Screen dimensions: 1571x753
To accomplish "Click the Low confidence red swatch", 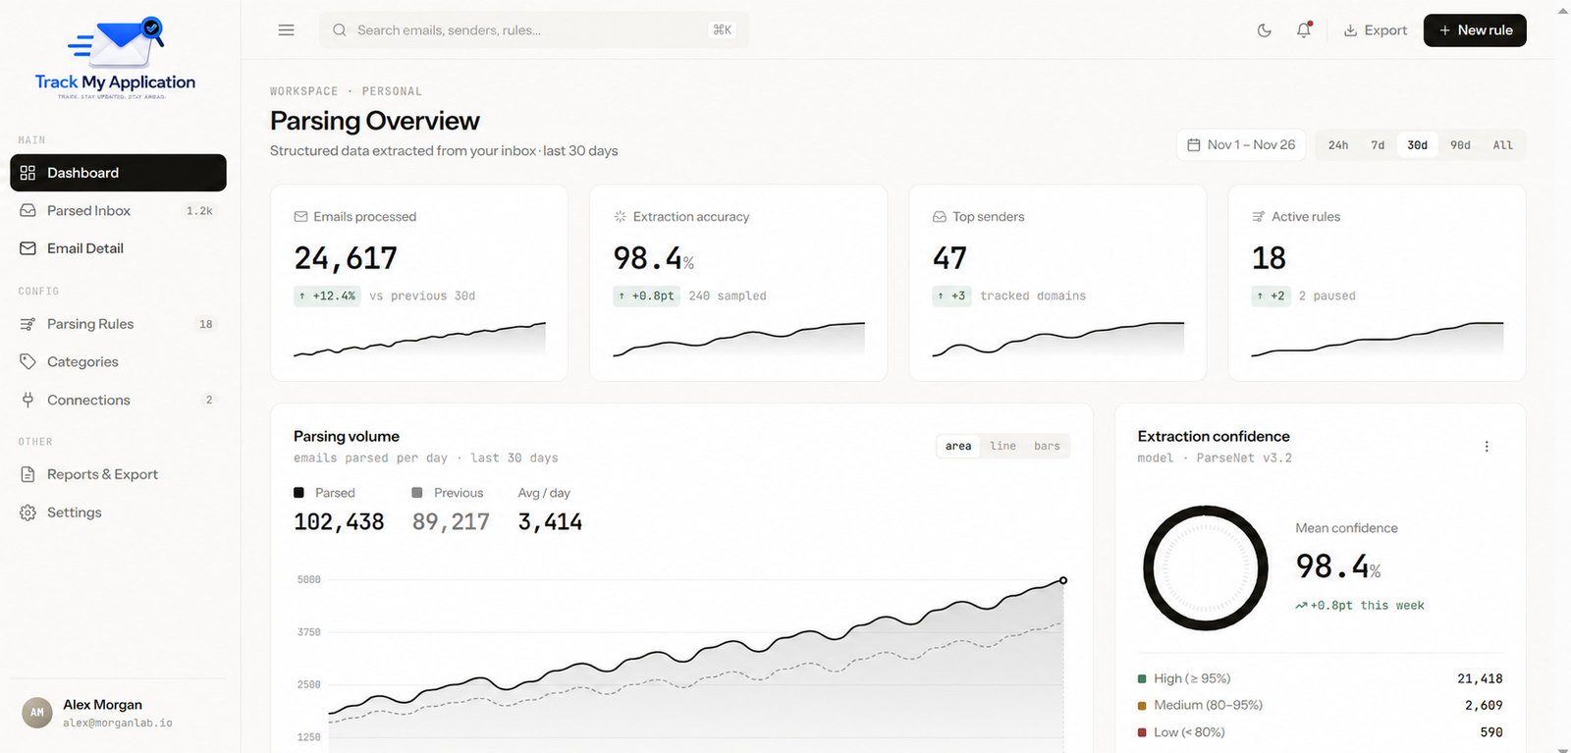I will [x=1142, y=732].
